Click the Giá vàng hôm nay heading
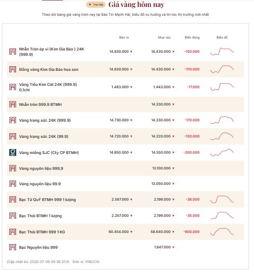Viewport: 254px width, 278px height. [136, 5]
